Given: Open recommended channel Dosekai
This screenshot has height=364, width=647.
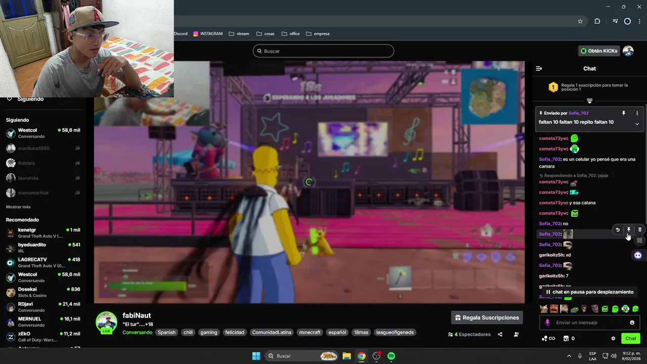Looking at the screenshot, I should [x=43, y=292].
